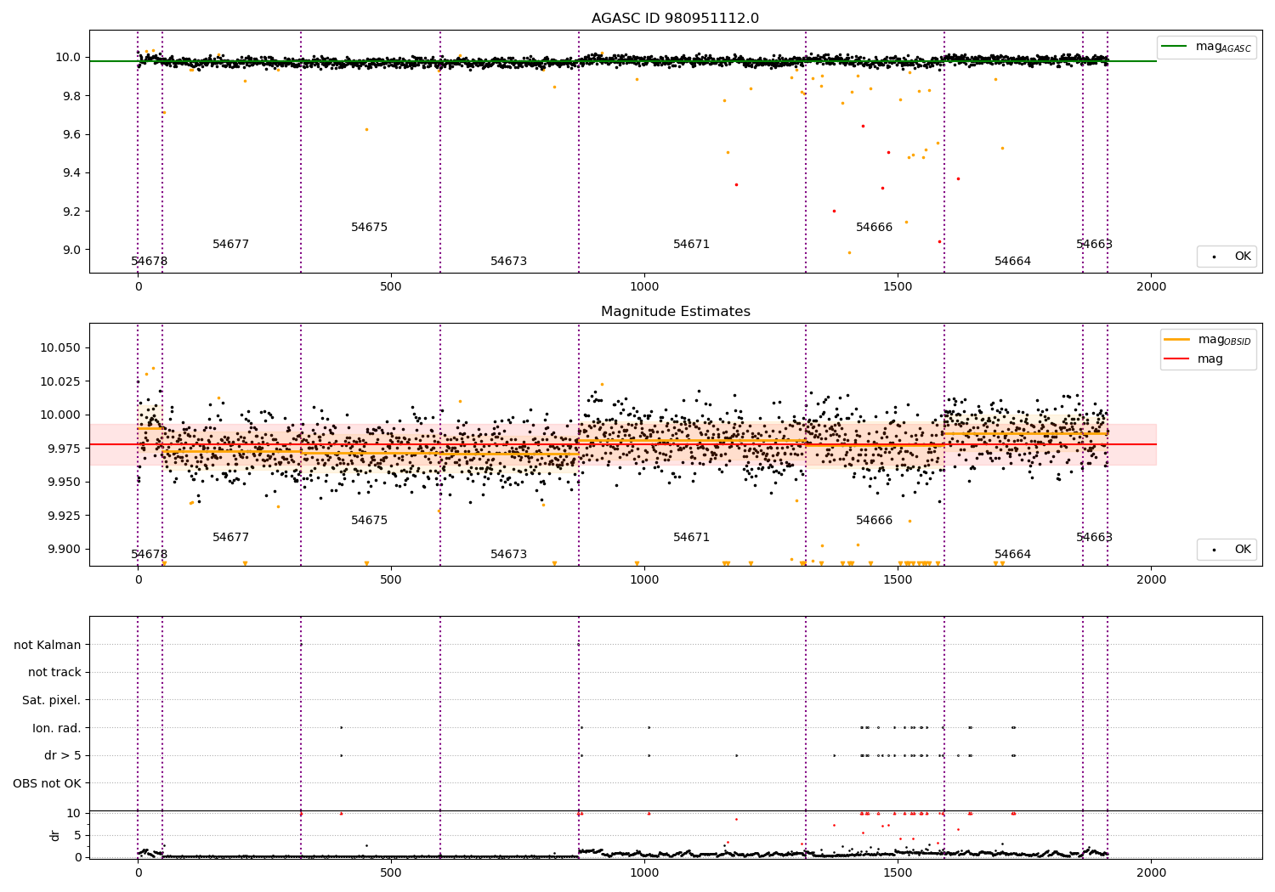Click OBSID label 54673 in the top plot
The height and width of the screenshot is (892, 1275).
click(509, 262)
